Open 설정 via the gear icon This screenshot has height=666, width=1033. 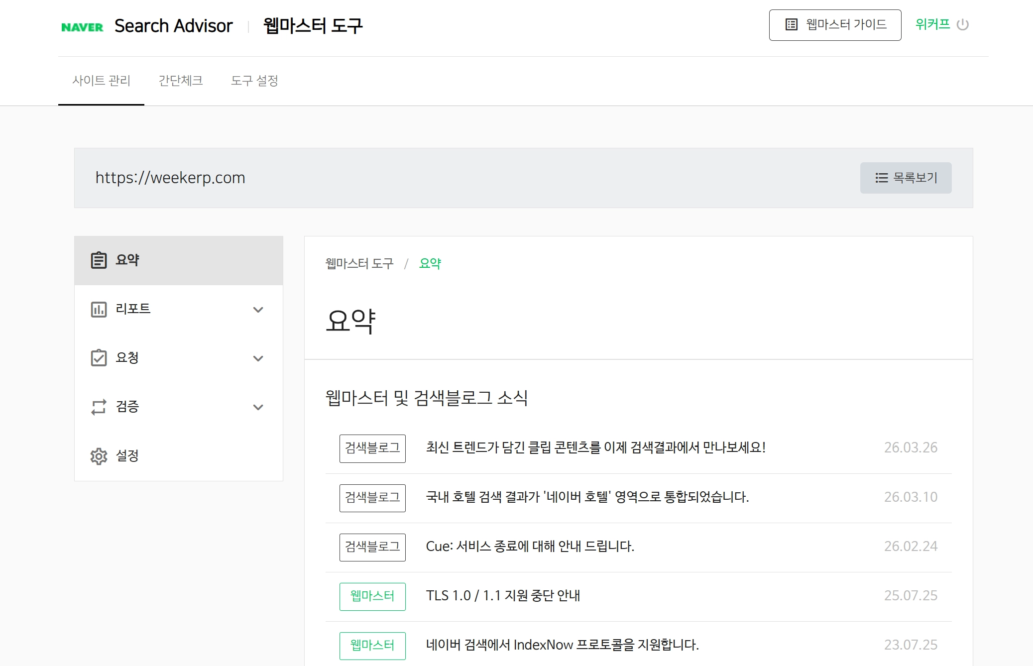[x=99, y=456]
